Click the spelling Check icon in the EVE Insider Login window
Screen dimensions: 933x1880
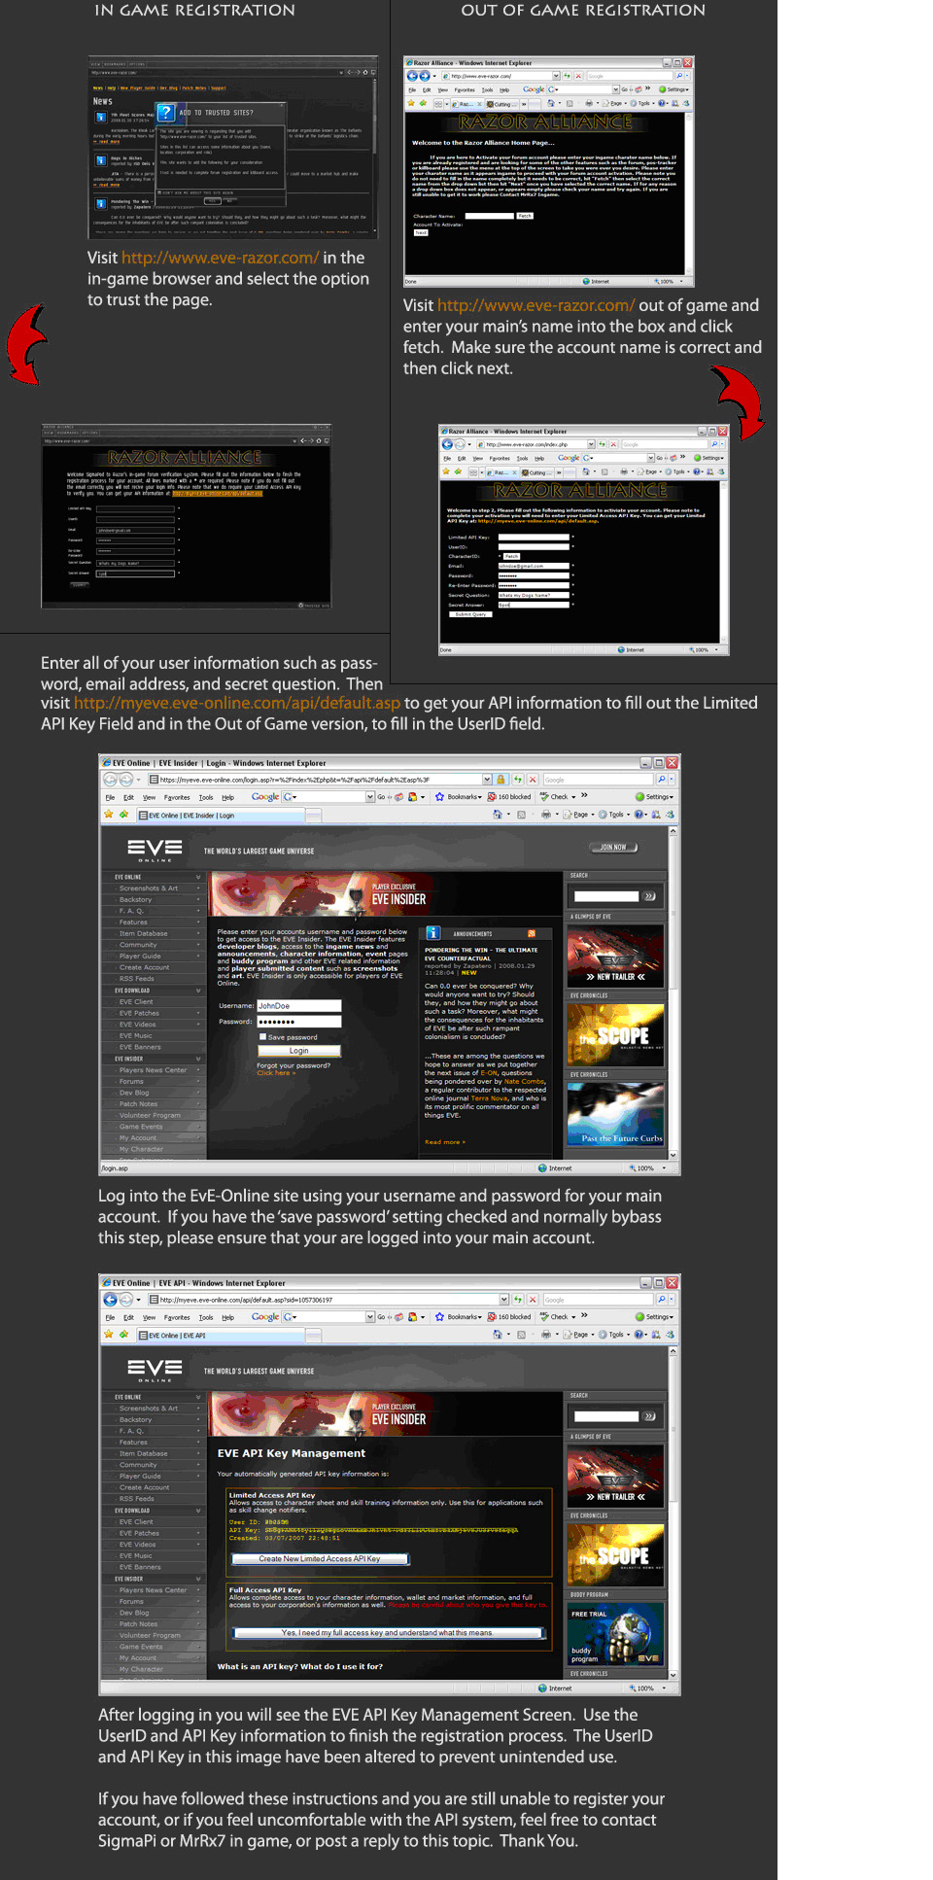point(544,797)
